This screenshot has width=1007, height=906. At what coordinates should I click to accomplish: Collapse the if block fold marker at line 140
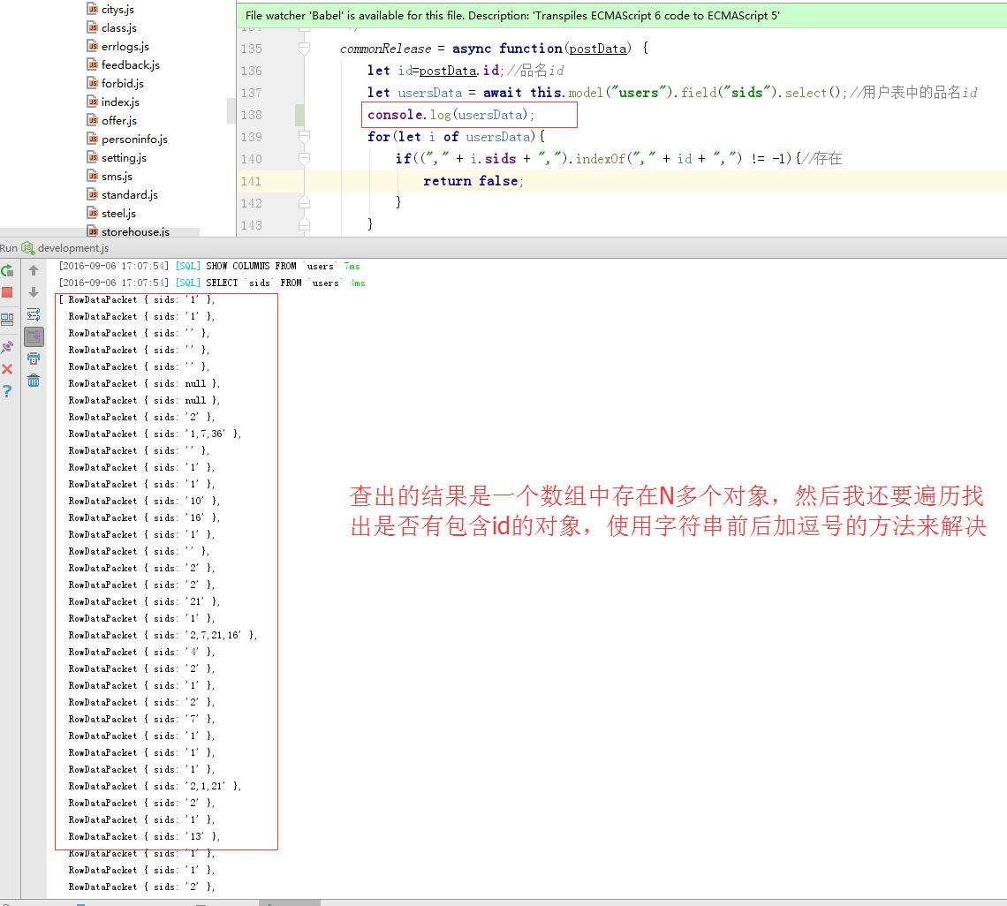point(305,159)
